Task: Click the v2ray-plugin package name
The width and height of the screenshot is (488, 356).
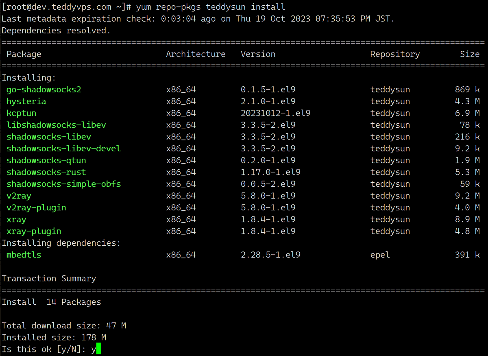Action: 36,207
